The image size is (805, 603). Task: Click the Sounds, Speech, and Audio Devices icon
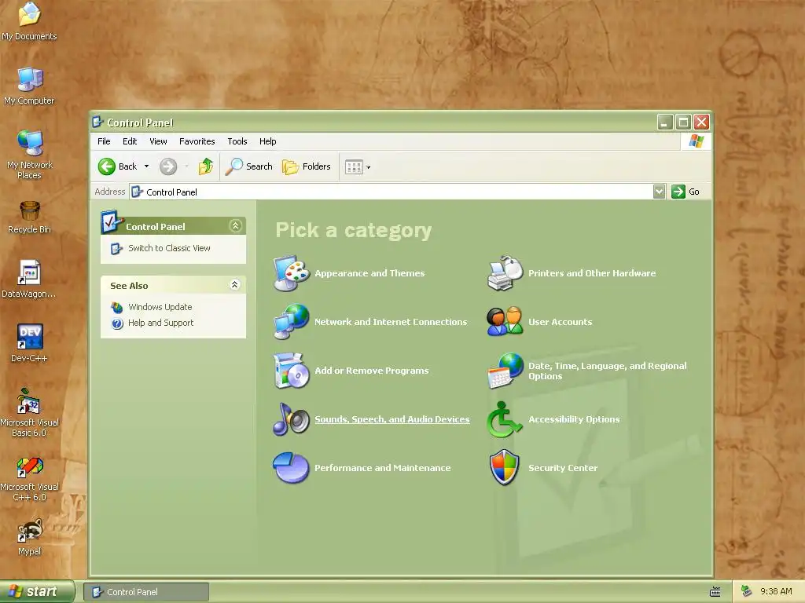pos(291,419)
